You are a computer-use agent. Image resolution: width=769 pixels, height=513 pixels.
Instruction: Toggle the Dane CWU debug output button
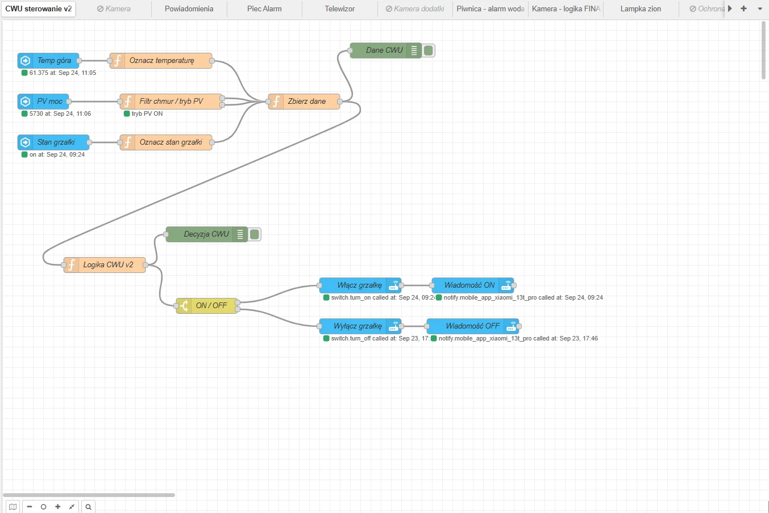tap(429, 51)
